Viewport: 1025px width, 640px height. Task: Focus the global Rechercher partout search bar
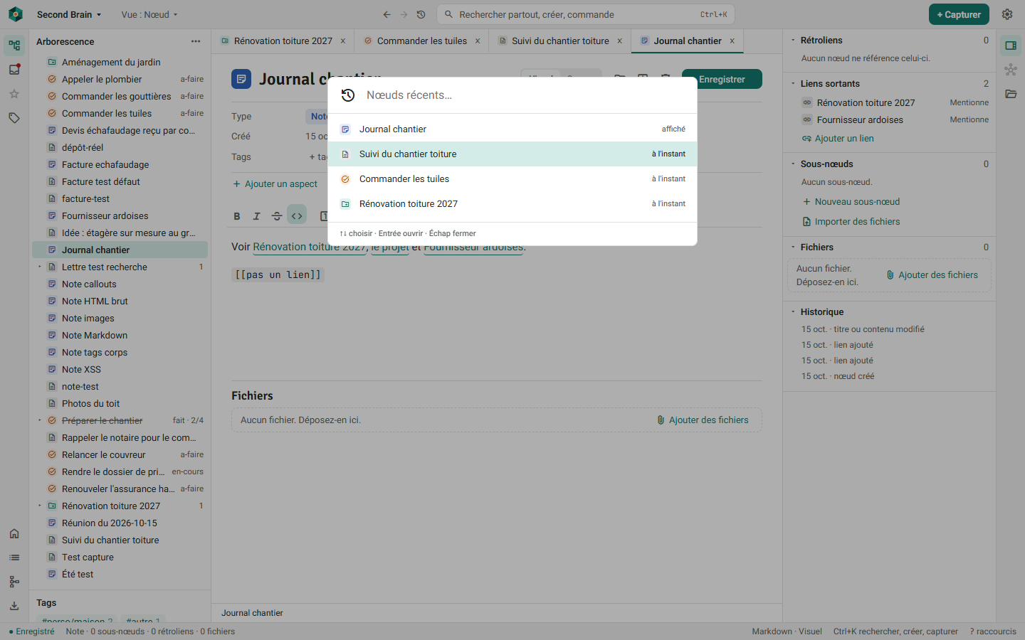point(586,14)
